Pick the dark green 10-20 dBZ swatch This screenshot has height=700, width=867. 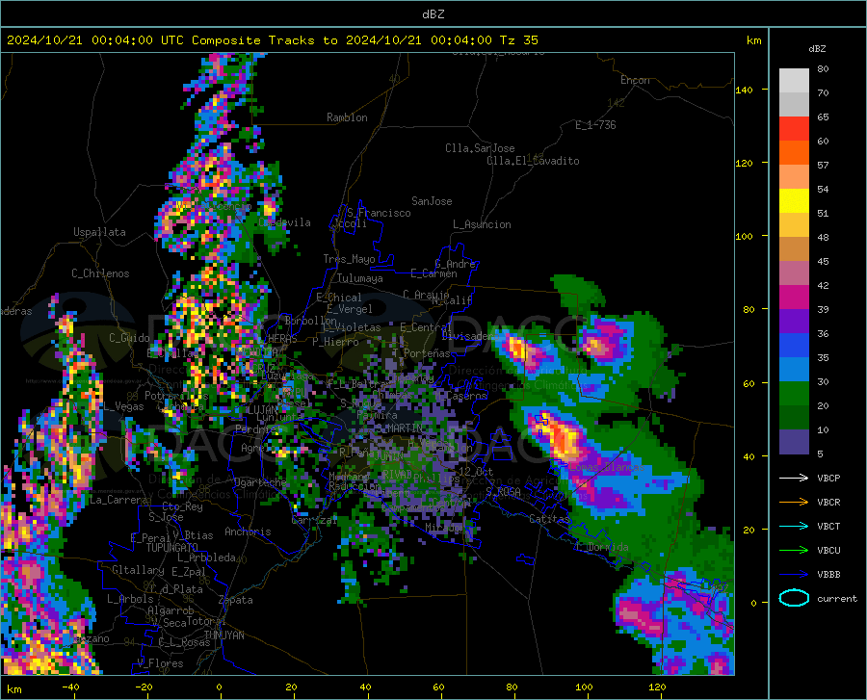pos(794,418)
